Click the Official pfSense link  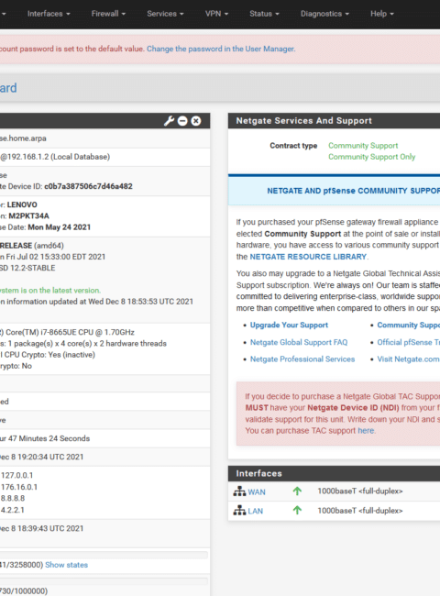pyautogui.click(x=408, y=342)
